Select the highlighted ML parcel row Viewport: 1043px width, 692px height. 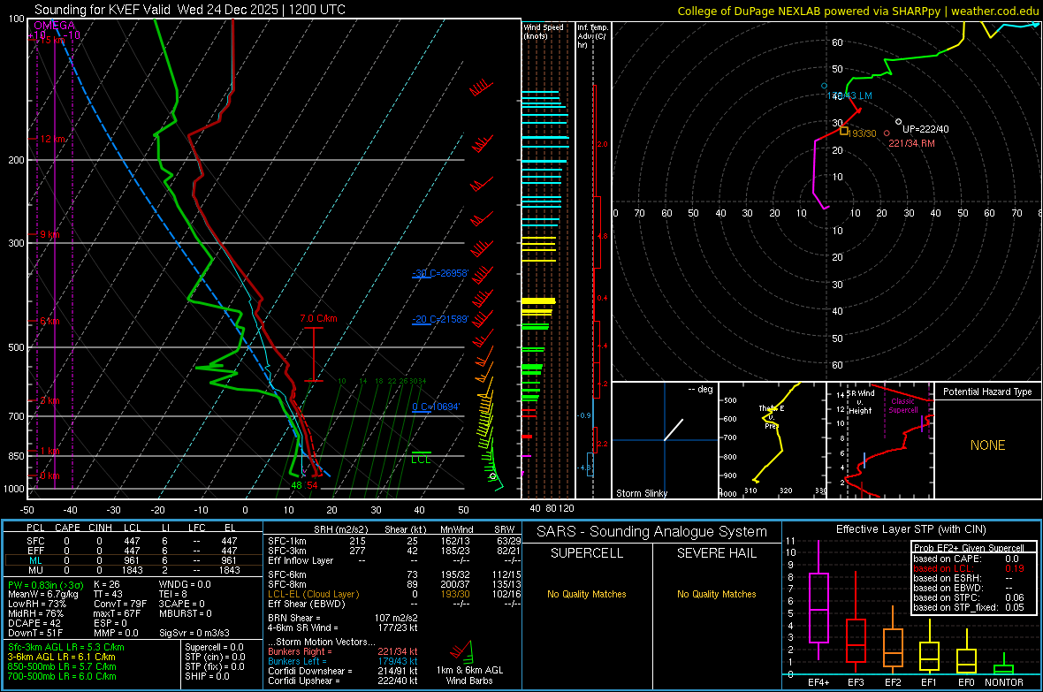(133, 560)
